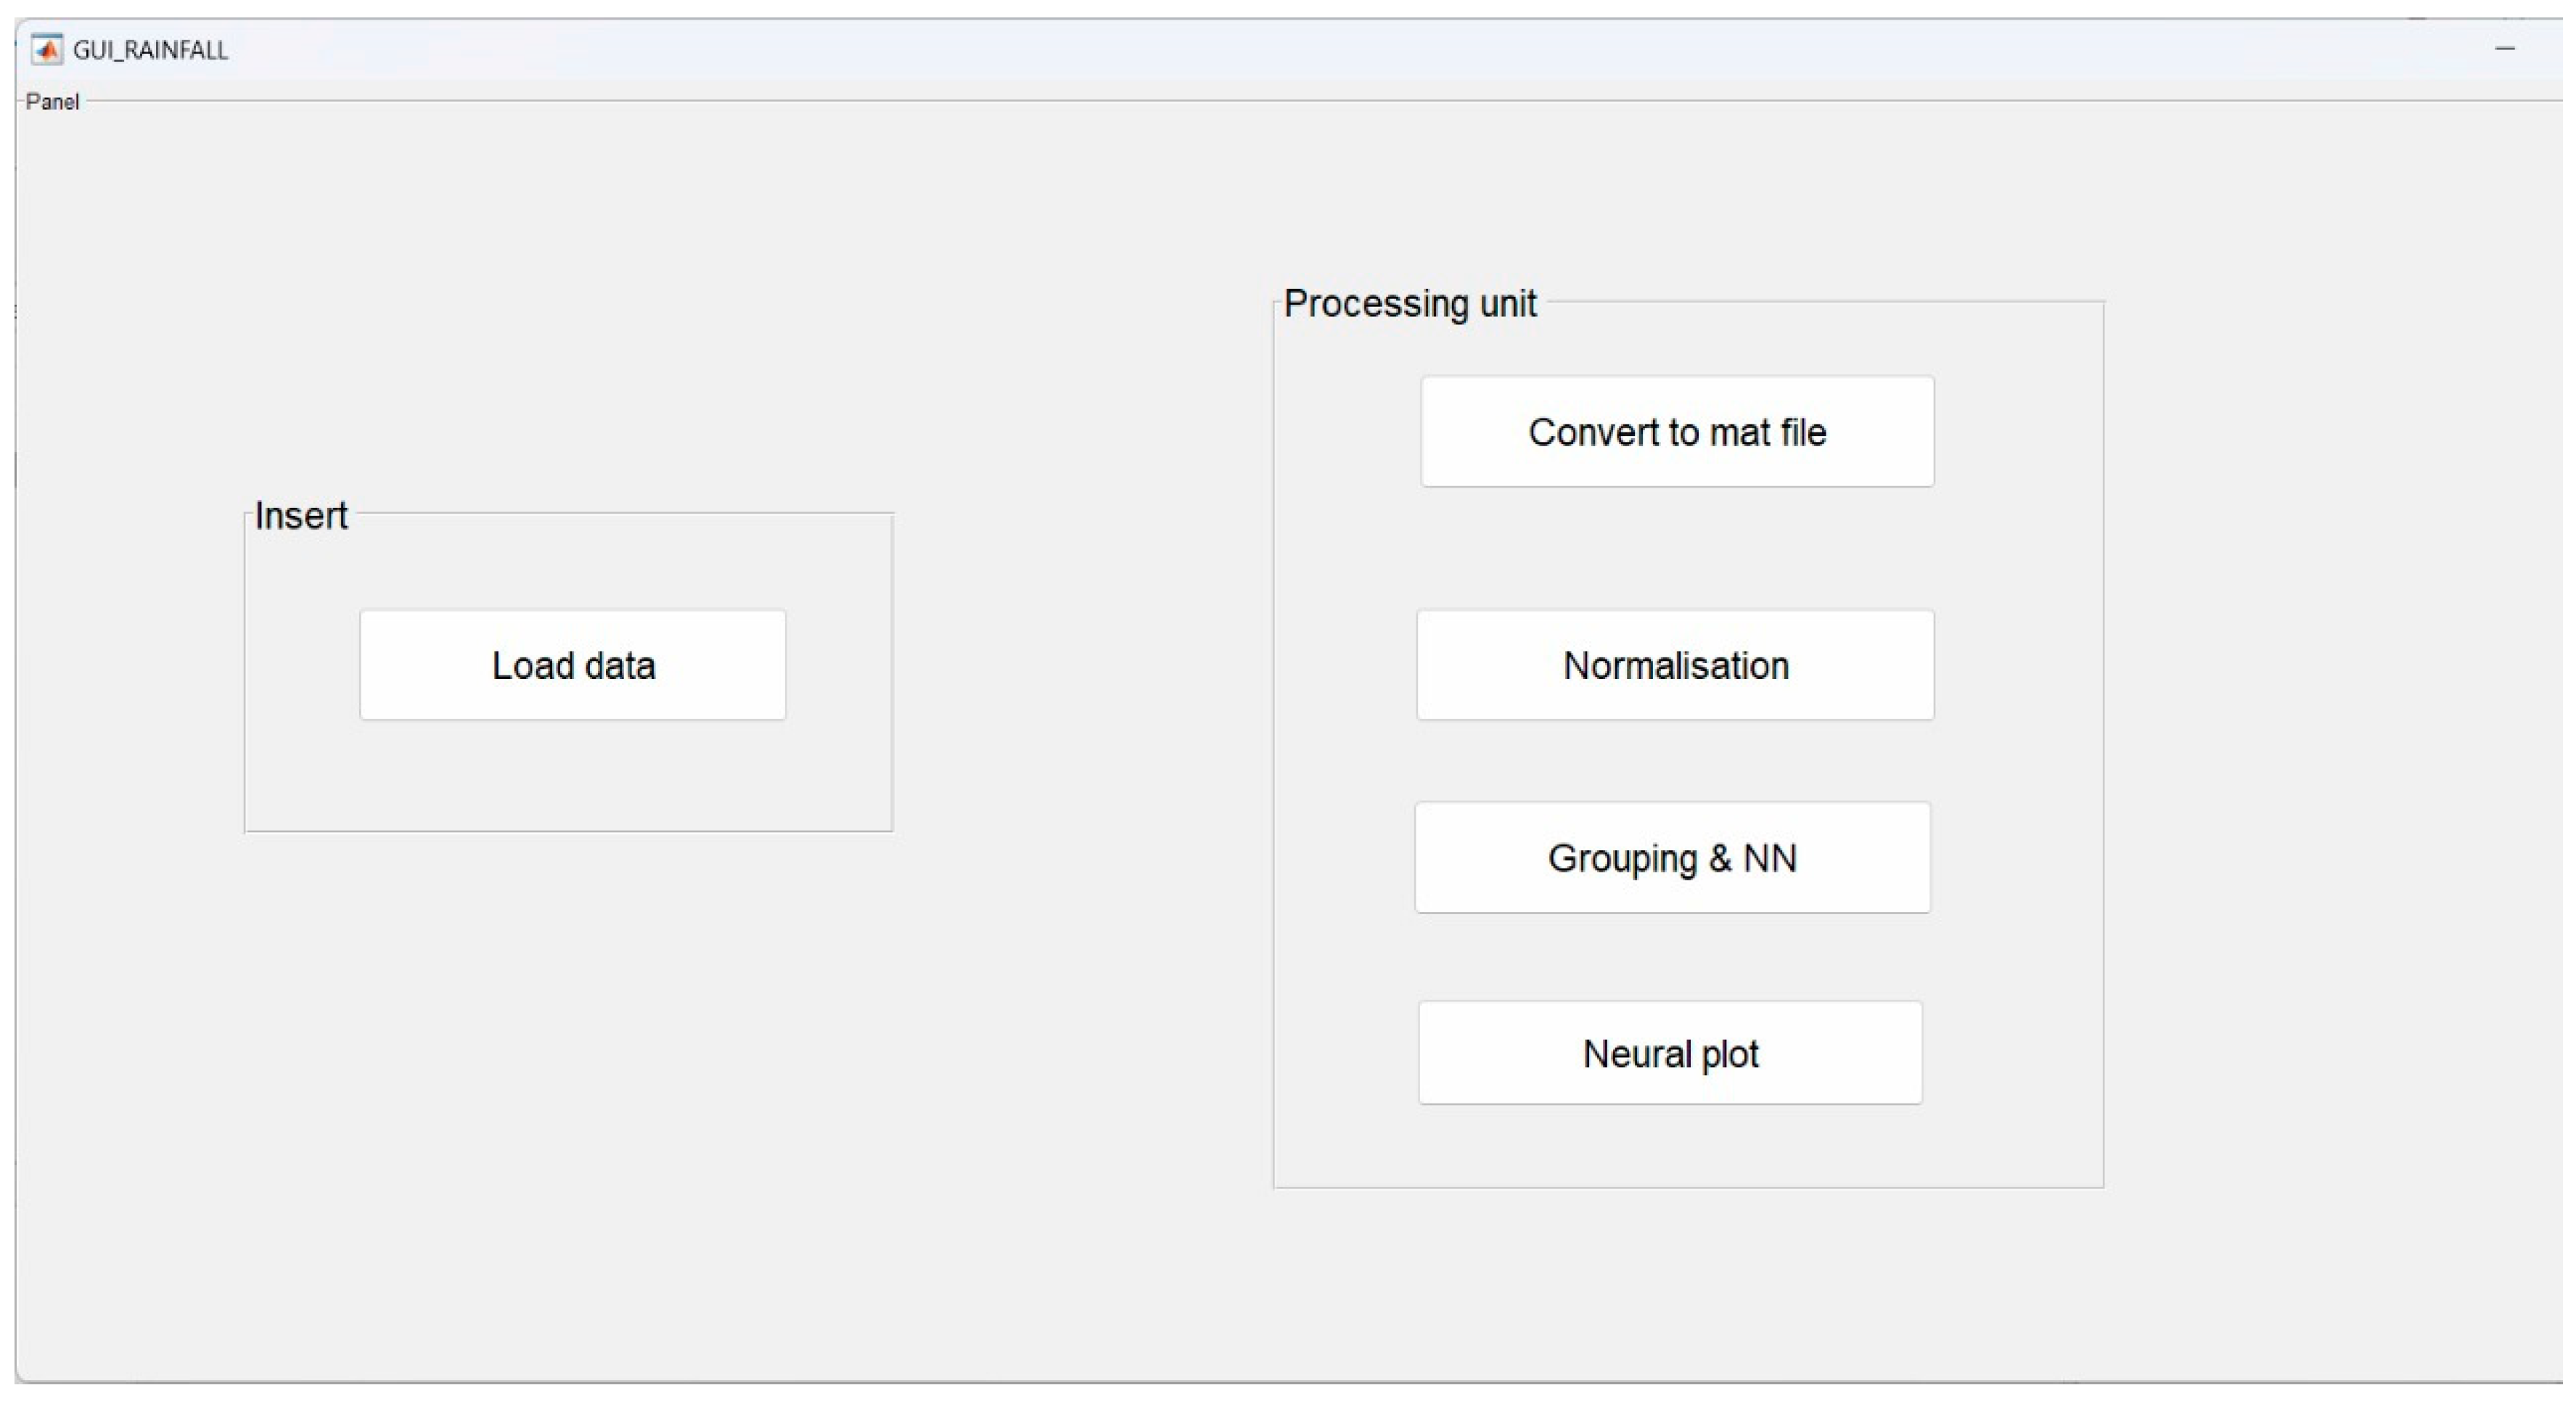
Task: Click gap between Convert and Normalisation buttons
Action: pos(1677,548)
